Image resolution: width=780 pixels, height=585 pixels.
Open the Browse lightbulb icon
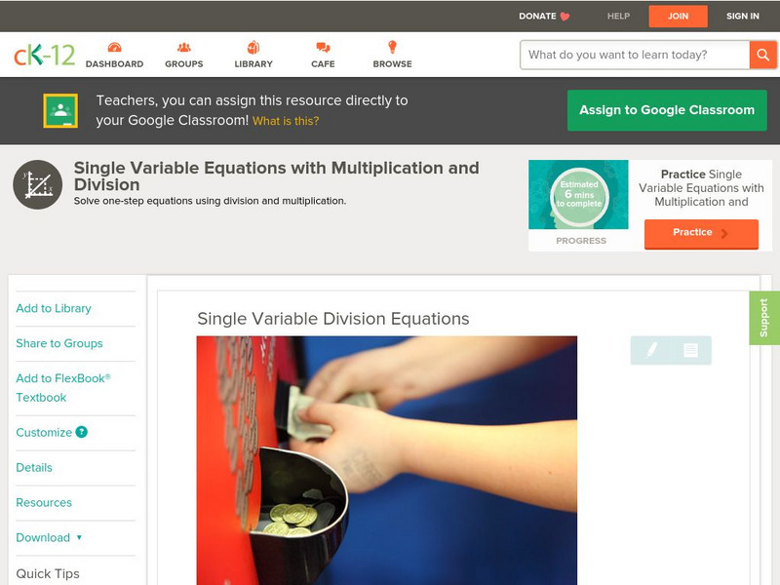392,47
